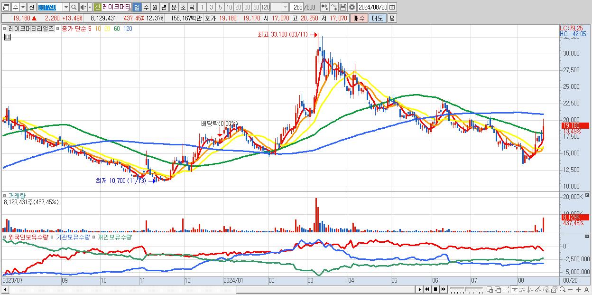This screenshot has width=592, height=295.
Task: Click the save chart floppy disk icon
Action: pos(343,7)
